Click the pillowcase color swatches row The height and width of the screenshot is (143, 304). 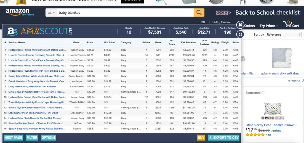pyautogui.click(x=273, y=118)
